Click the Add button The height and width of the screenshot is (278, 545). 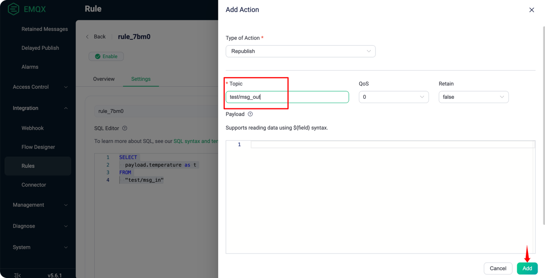[527, 268]
